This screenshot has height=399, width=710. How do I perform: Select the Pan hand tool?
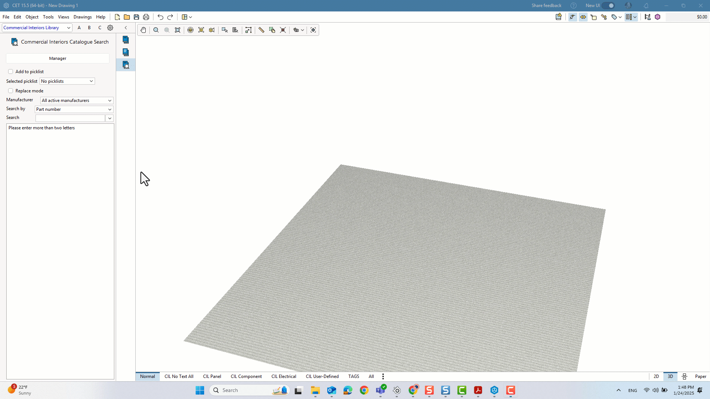pos(143,30)
